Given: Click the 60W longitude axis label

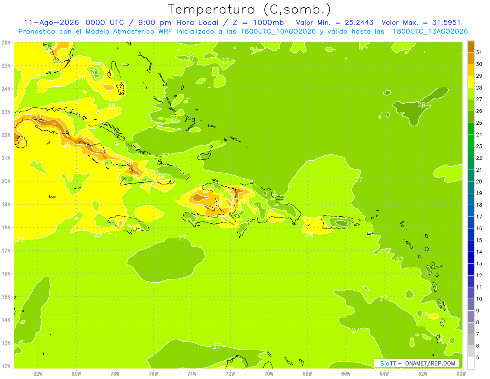Looking at the screenshot, I should point(461,373).
